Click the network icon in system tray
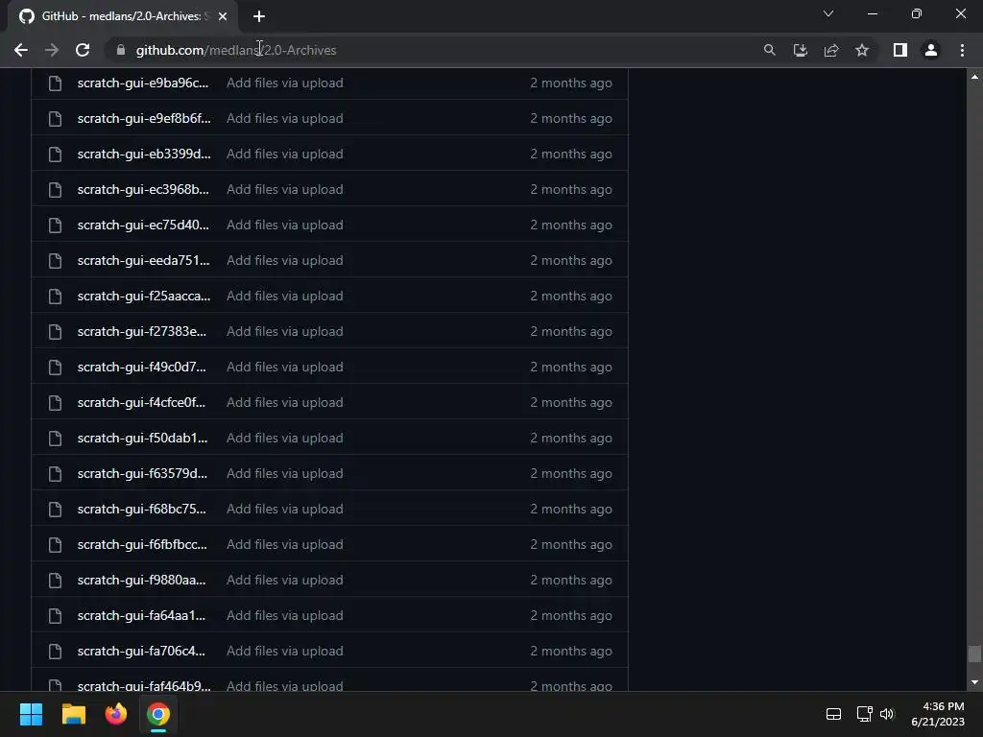Screen dimensions: 983x737 tap(865, 714)
